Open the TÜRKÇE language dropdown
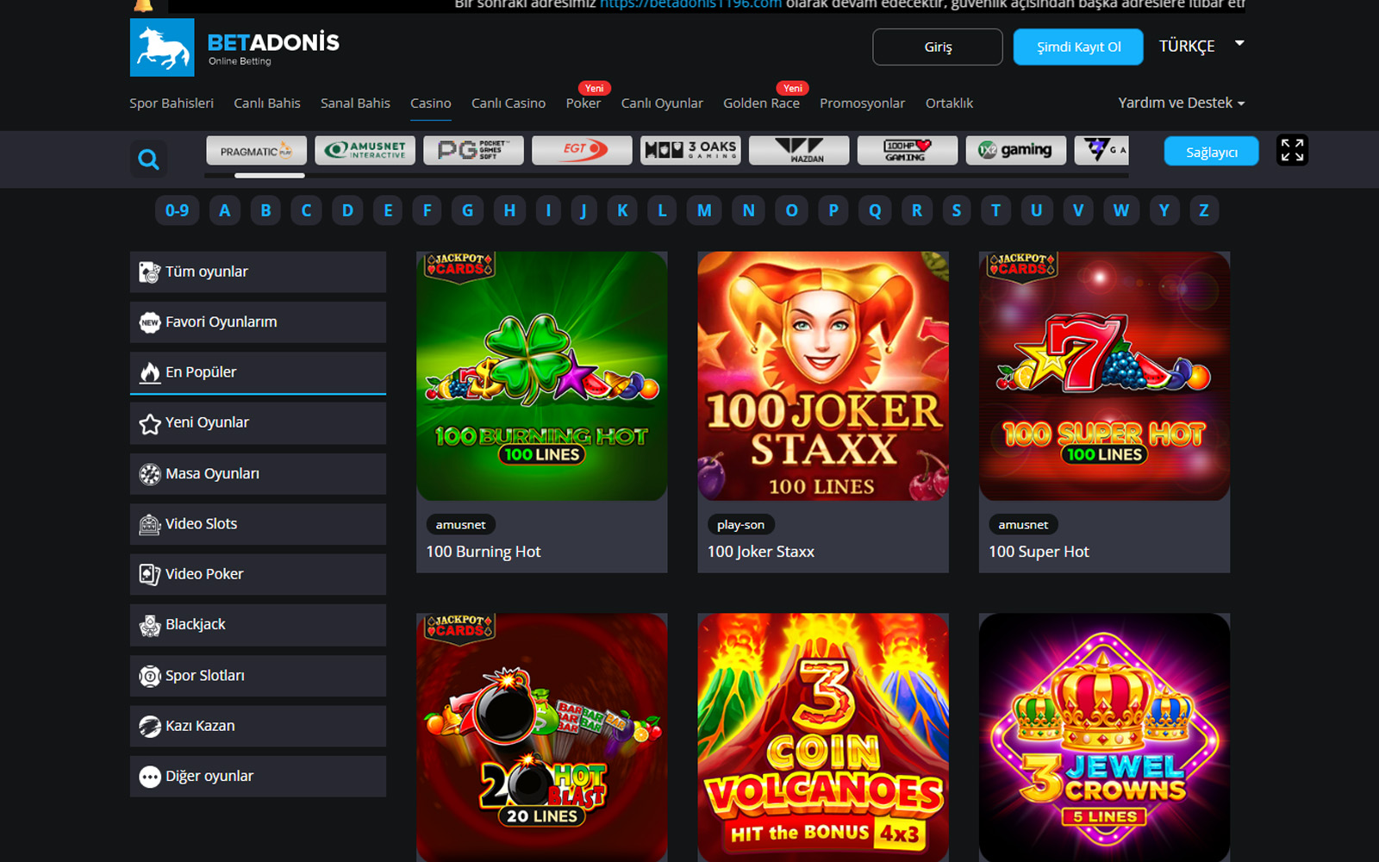Viewport: 1379px width, 862px height. pos(1201,47)
